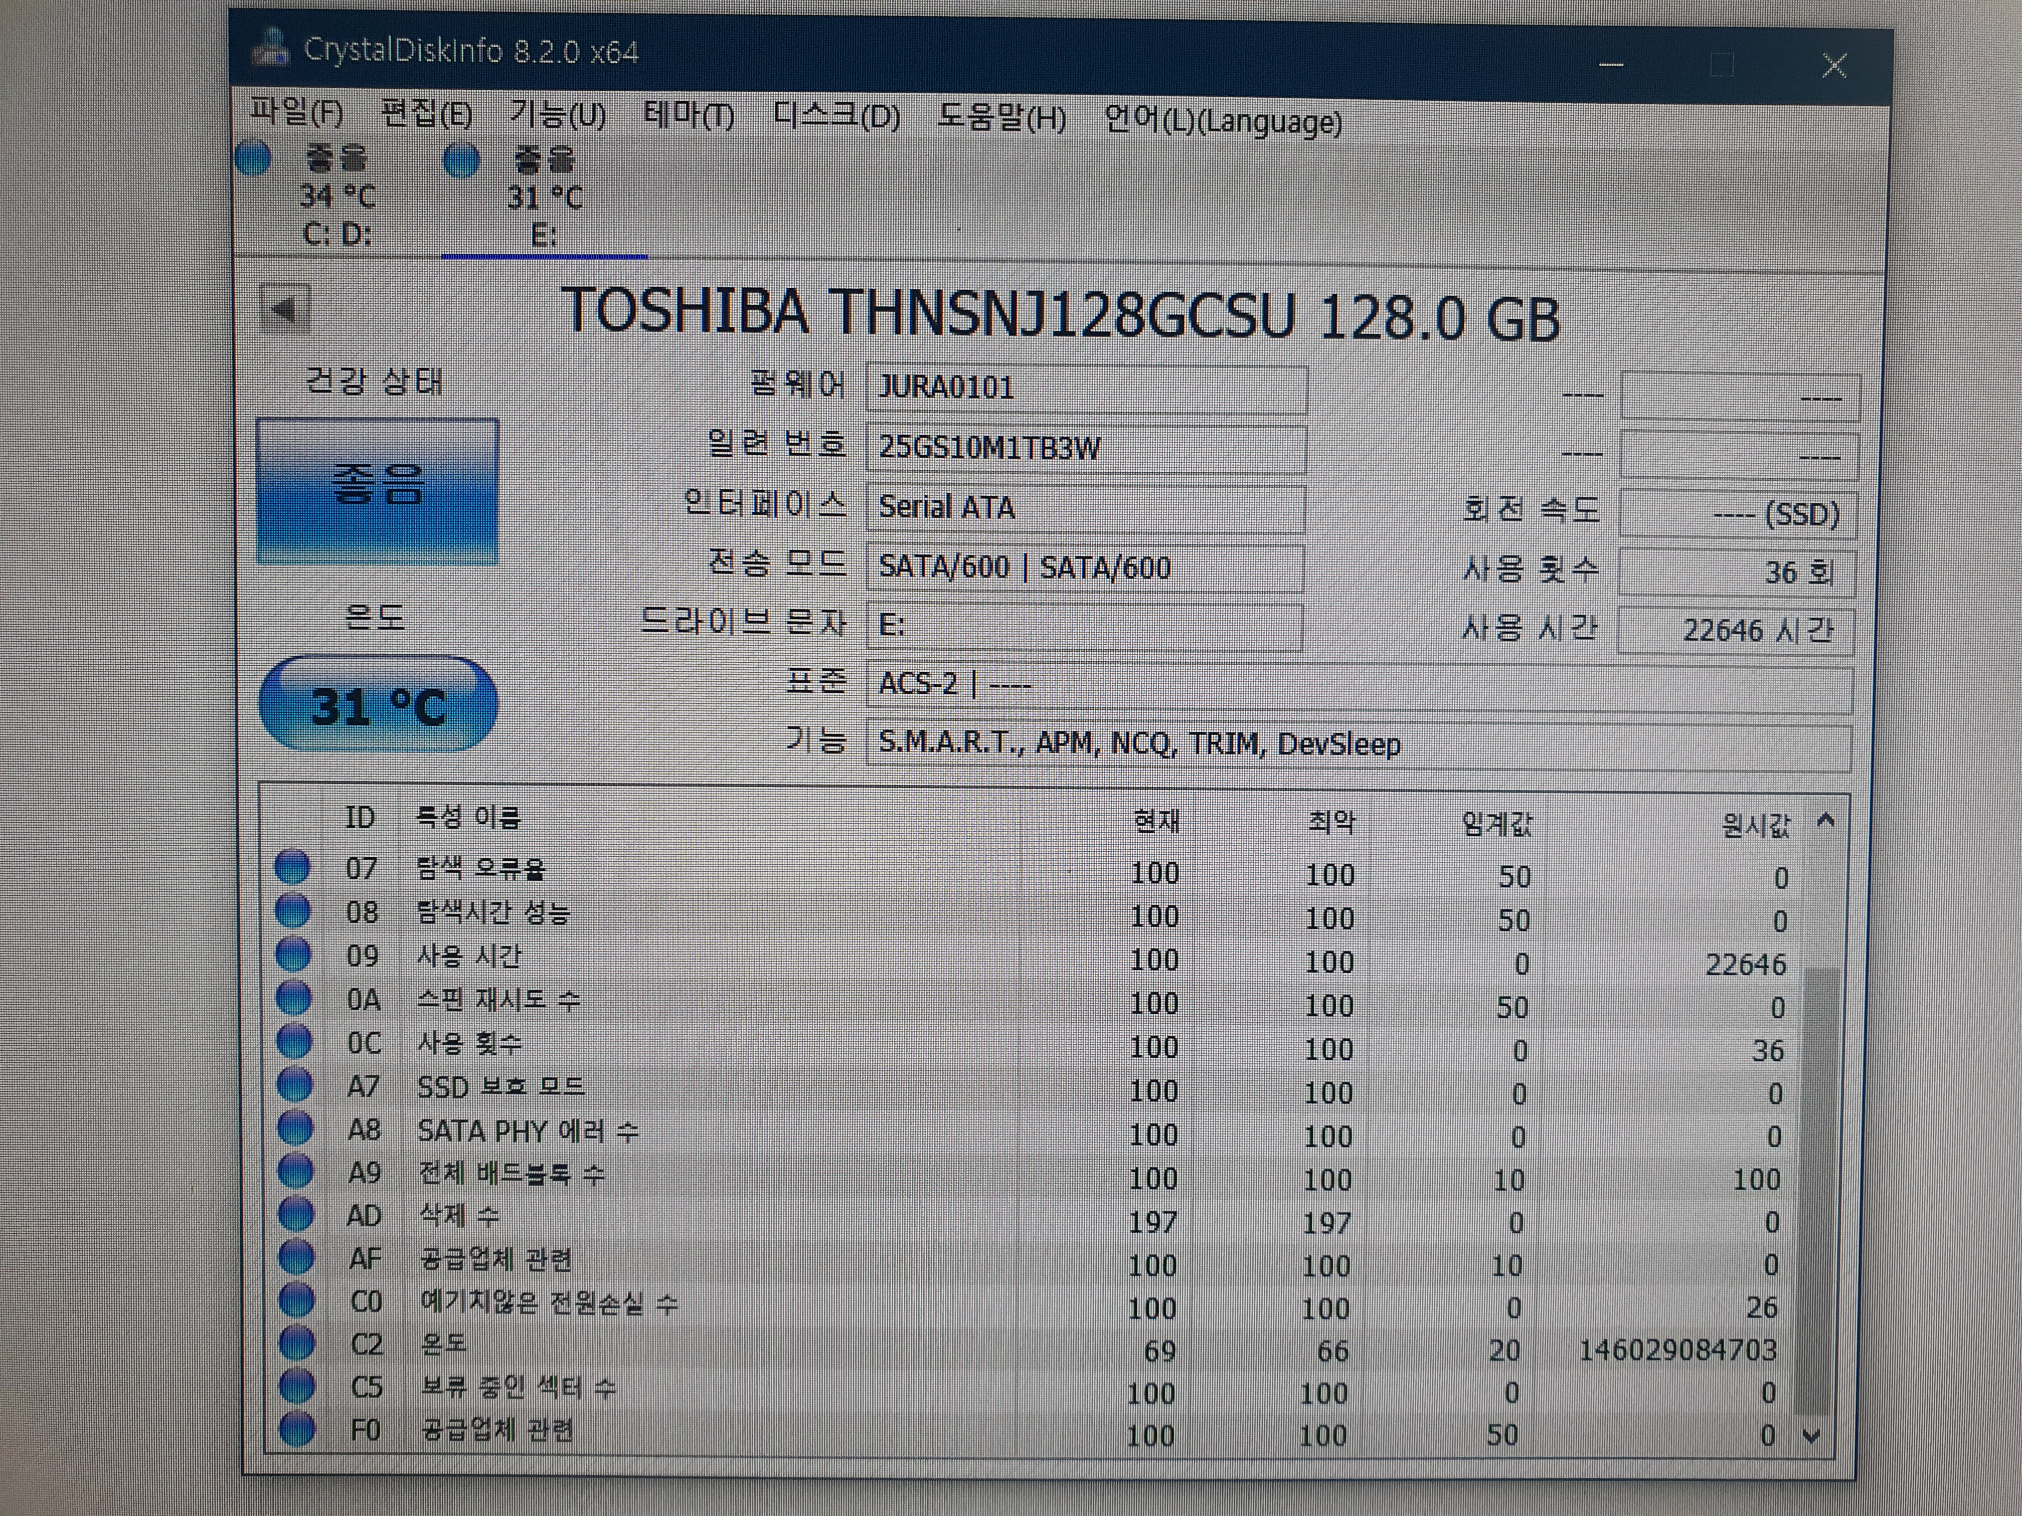The height and width of the screenshot is (1516, 2022).
Task: Open the 테마(T) menu
Action: (689, 116)
